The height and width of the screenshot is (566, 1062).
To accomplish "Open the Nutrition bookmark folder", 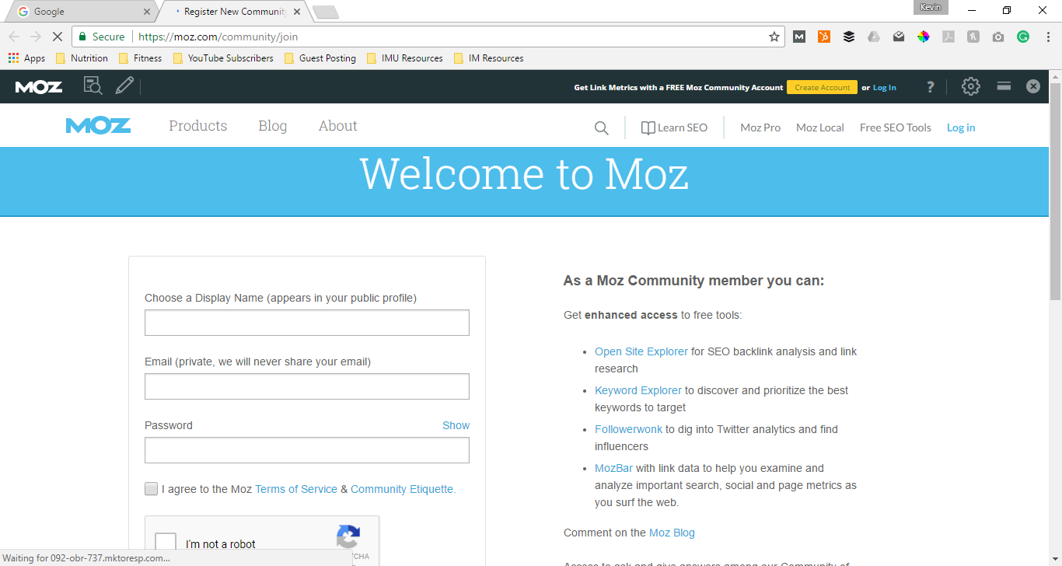I will (x=82, y=58).
